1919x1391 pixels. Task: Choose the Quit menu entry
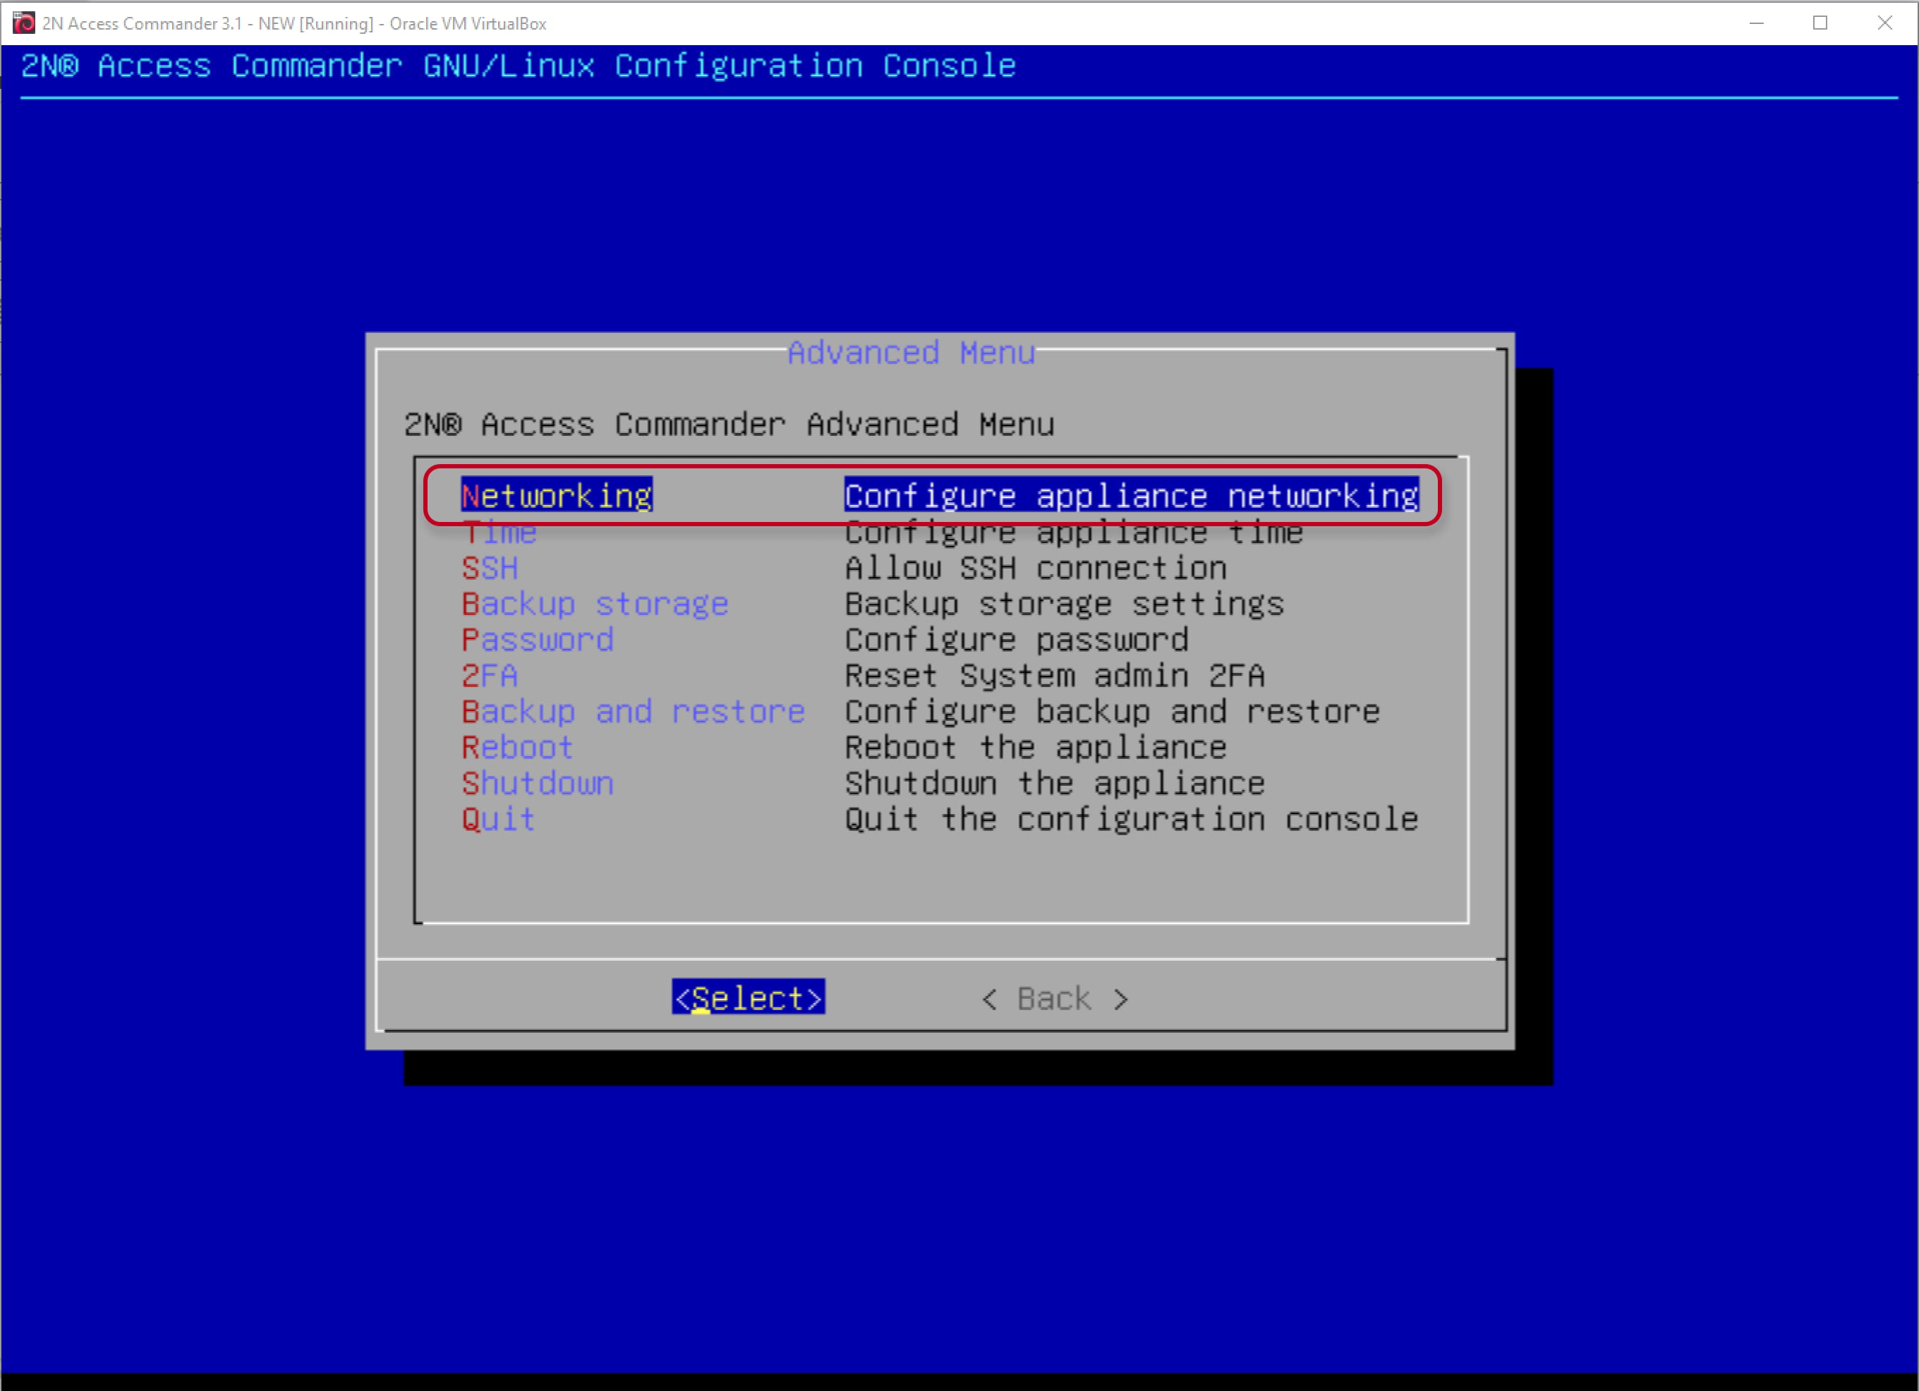(x=498, y=819)
